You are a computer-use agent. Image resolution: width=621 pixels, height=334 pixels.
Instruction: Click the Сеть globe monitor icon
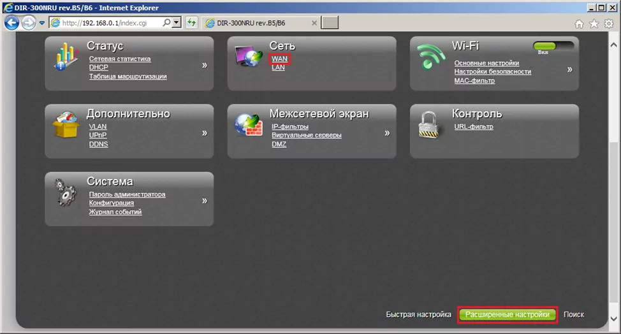point(249,56)
